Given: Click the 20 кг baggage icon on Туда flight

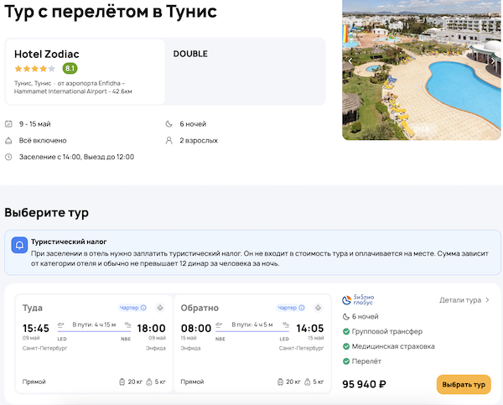Looking at the screenshot, I should pyautogui.click(x=122, y=382).
